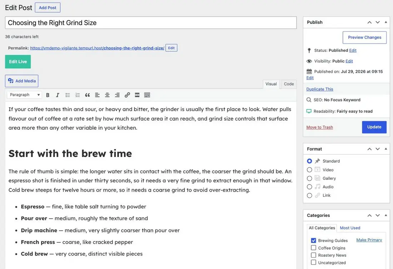Select the Video format radio button
This screenshot has width=393, height=269.
[309, 170]
